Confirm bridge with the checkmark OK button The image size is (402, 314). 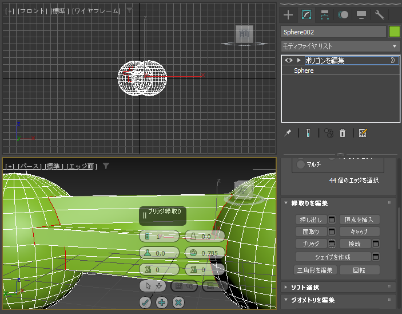145,303
